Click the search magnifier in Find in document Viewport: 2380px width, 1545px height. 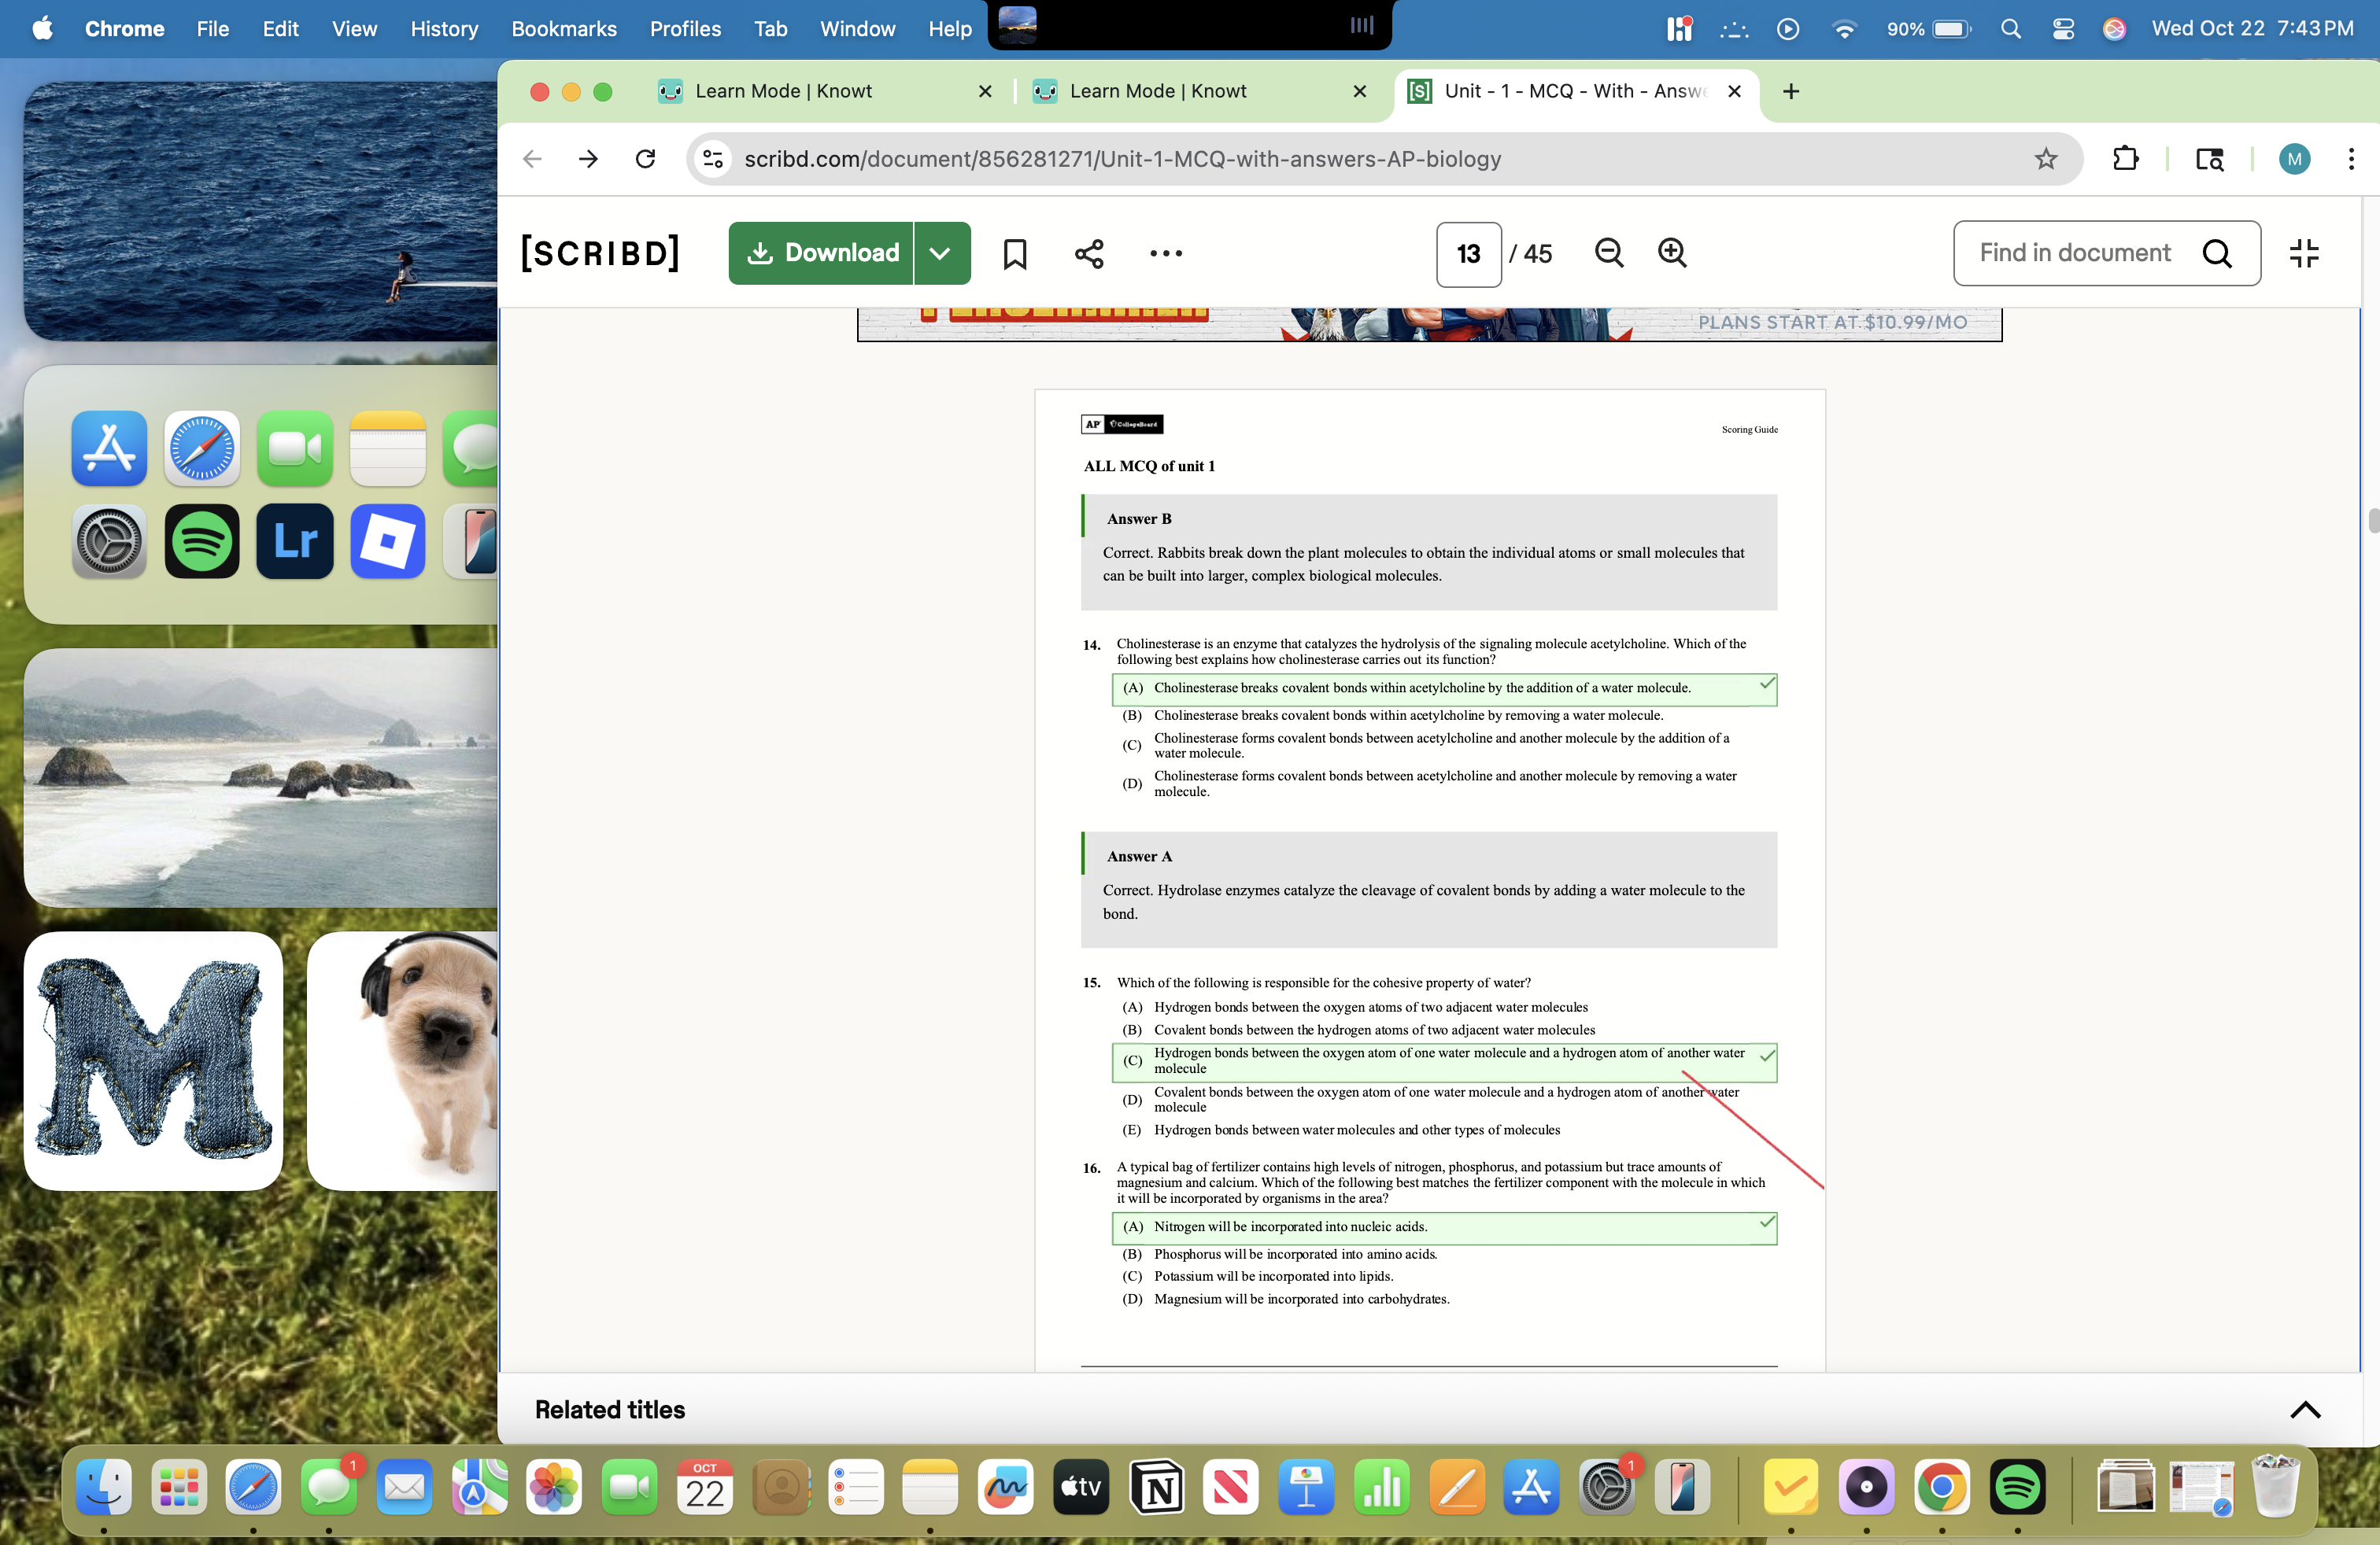2216,254
